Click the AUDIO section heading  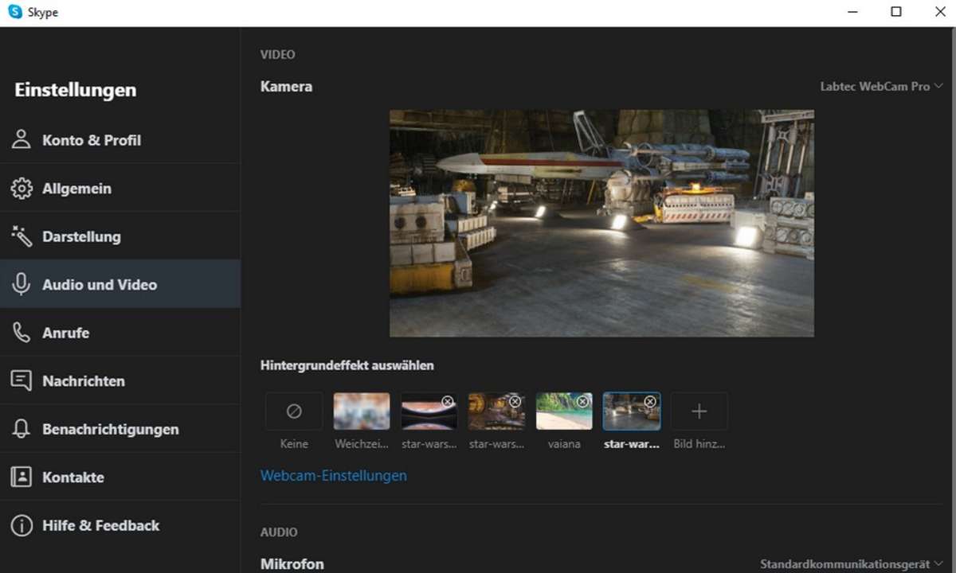(x=279, y=532)
